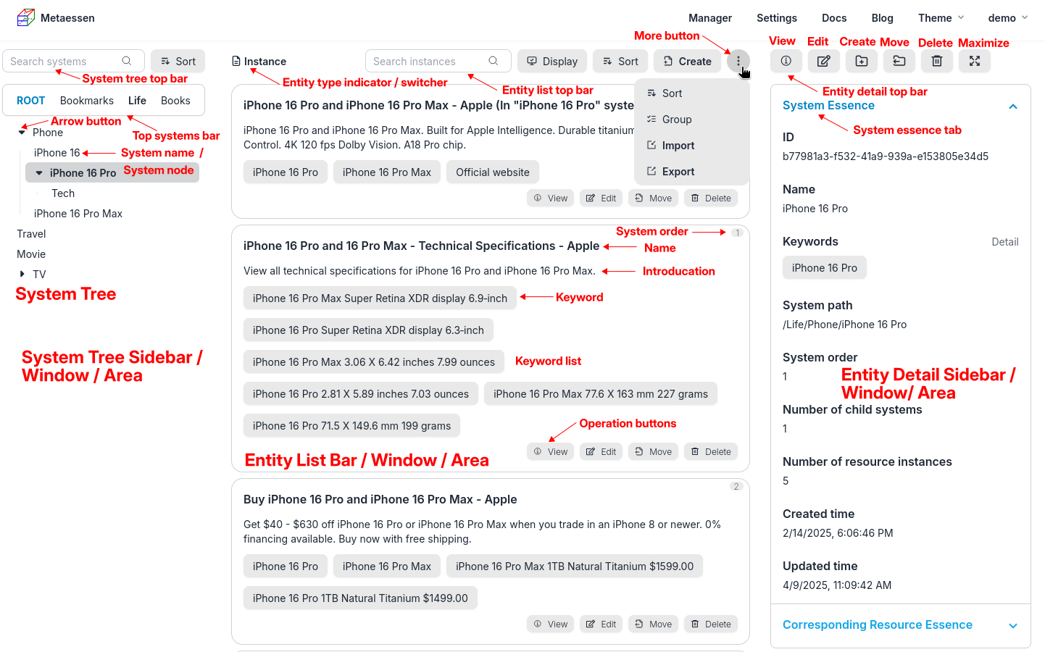The width and height of the screenshot is (1045, 652).
Task: Click the View info icon in detail bar
Action: click(x=786, y=62)
